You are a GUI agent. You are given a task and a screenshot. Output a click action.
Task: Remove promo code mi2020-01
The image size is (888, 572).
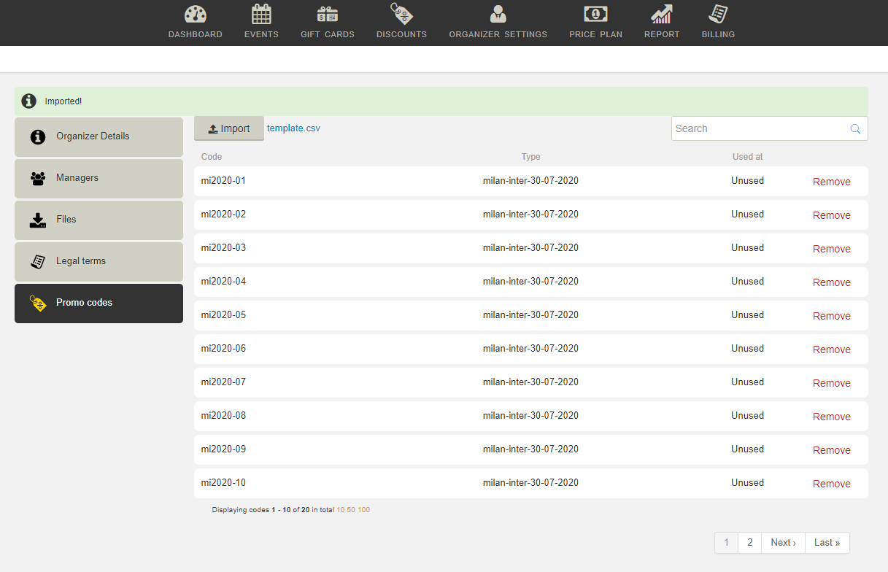832,182
